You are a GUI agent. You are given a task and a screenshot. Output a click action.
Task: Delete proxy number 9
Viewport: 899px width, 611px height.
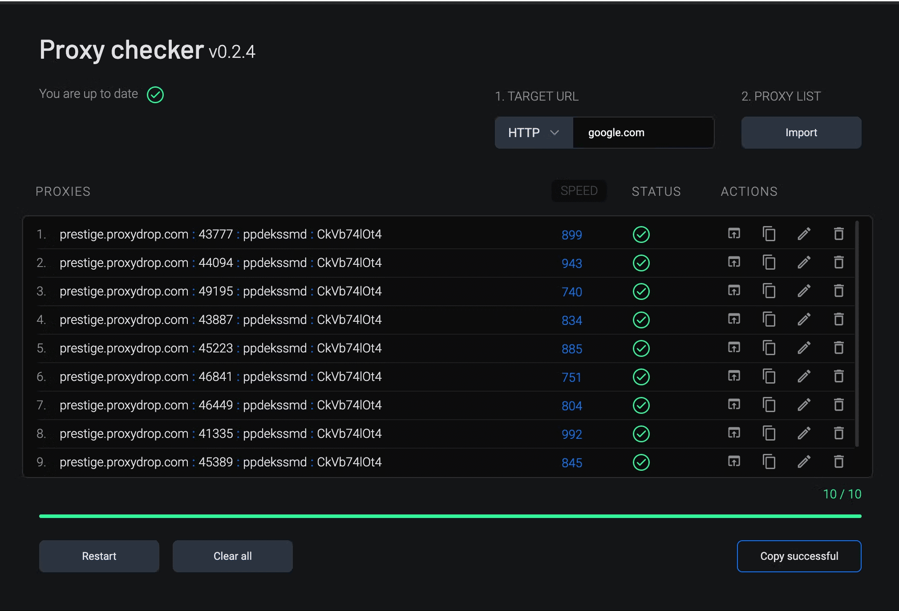(839, 462)
